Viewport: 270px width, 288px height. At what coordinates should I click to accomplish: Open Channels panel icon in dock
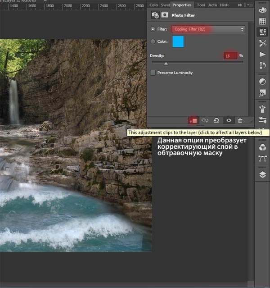pos(262,147)
